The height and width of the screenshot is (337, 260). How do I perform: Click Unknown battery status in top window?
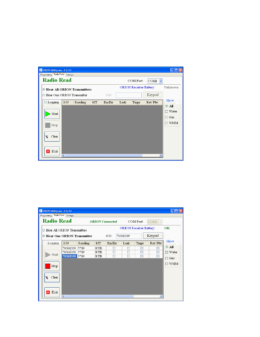click(171, 87)
